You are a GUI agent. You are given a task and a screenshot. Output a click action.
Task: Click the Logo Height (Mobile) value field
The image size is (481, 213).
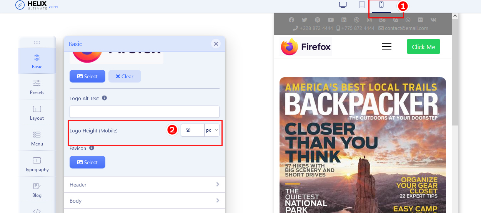tap(192, 130)
